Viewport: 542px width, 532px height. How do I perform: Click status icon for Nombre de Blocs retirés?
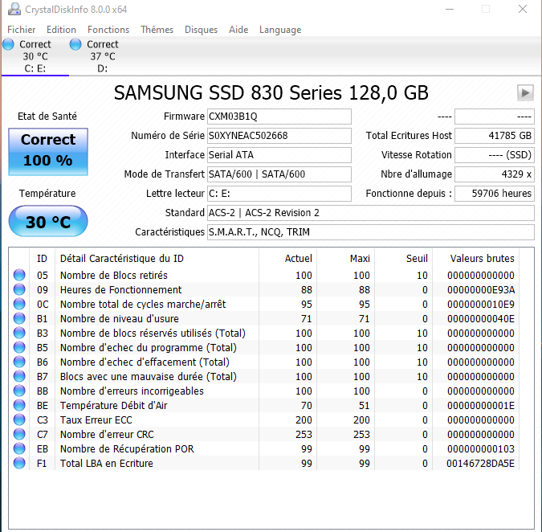(19, 276)
